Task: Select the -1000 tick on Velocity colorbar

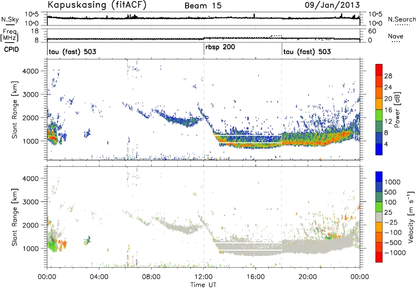Action: (x=395, y=253)
